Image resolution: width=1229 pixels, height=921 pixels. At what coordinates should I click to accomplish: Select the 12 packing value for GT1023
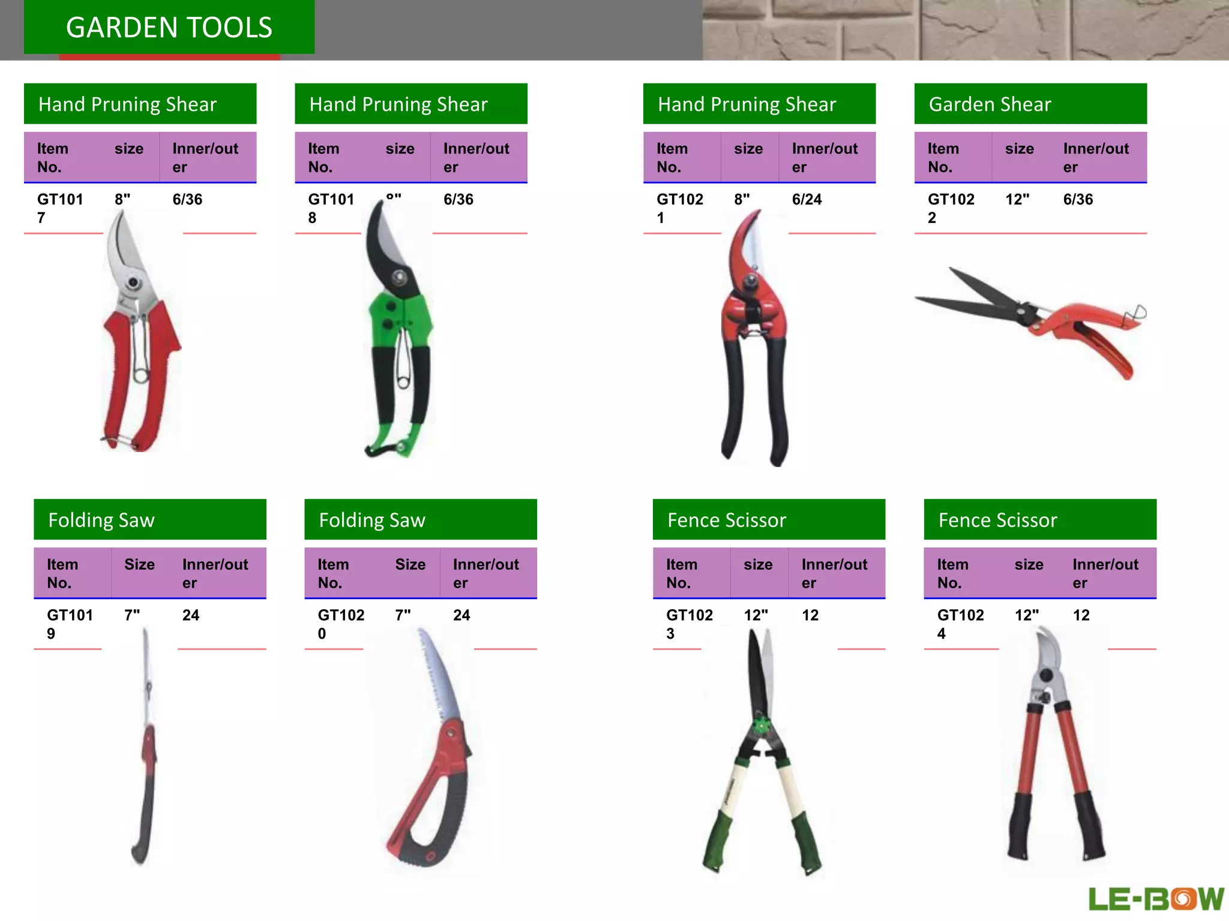click(810, 615)
